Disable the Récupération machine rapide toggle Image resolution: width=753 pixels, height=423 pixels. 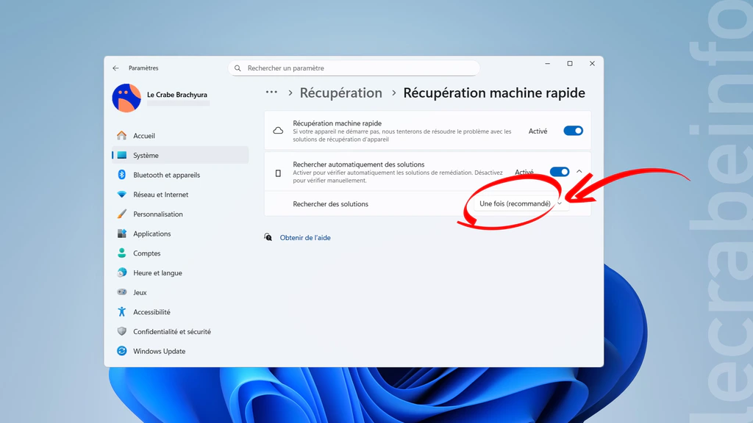click(573, 131)
